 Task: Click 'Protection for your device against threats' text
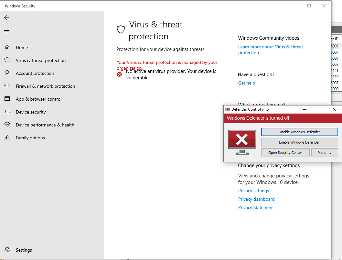point(161,49)
